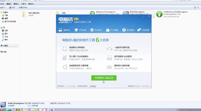201x111 pixels.
Task: Click the 电脑店 app taskbar icon
Action: 51,110
